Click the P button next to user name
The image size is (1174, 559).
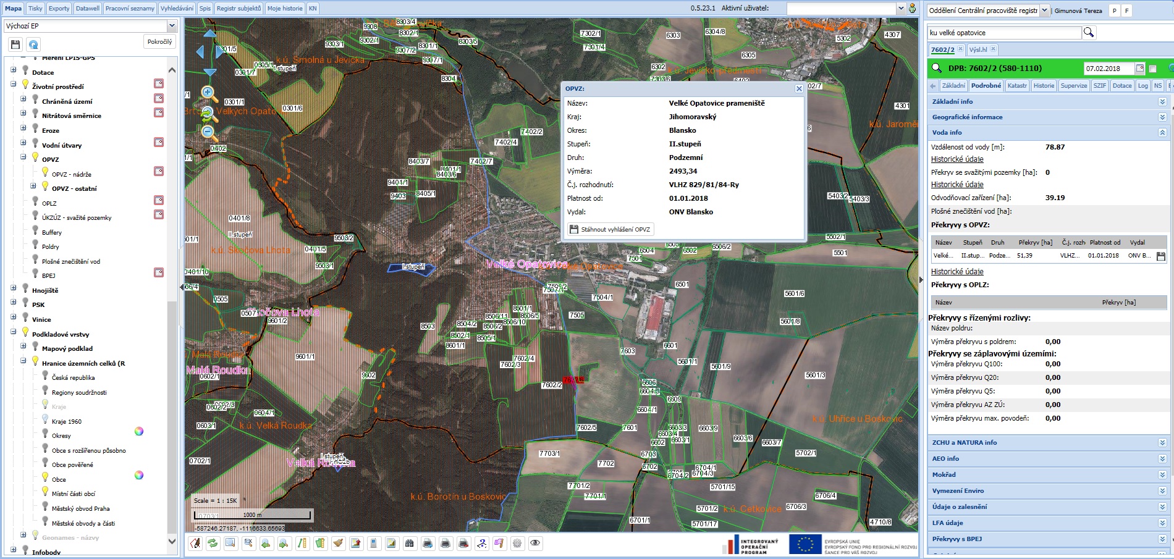[1114, 11]
